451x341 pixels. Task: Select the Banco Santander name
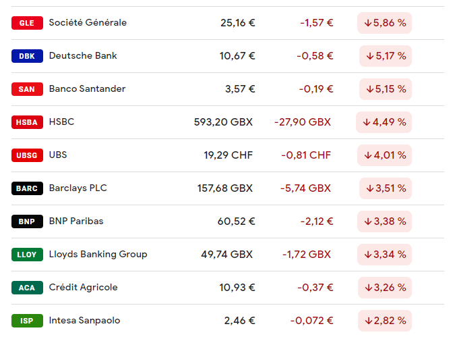pyautogui.click(x=87, y=89)
